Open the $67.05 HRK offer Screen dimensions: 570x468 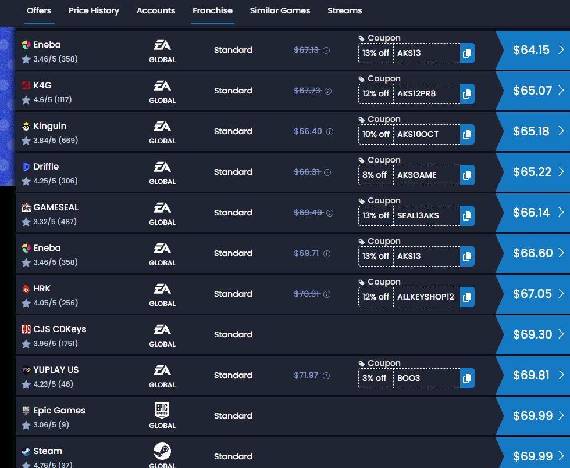pyautogui.click(x=533, y=294)
